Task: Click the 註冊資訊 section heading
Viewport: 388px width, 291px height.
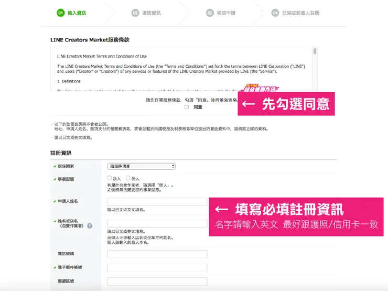Action: 61,153
